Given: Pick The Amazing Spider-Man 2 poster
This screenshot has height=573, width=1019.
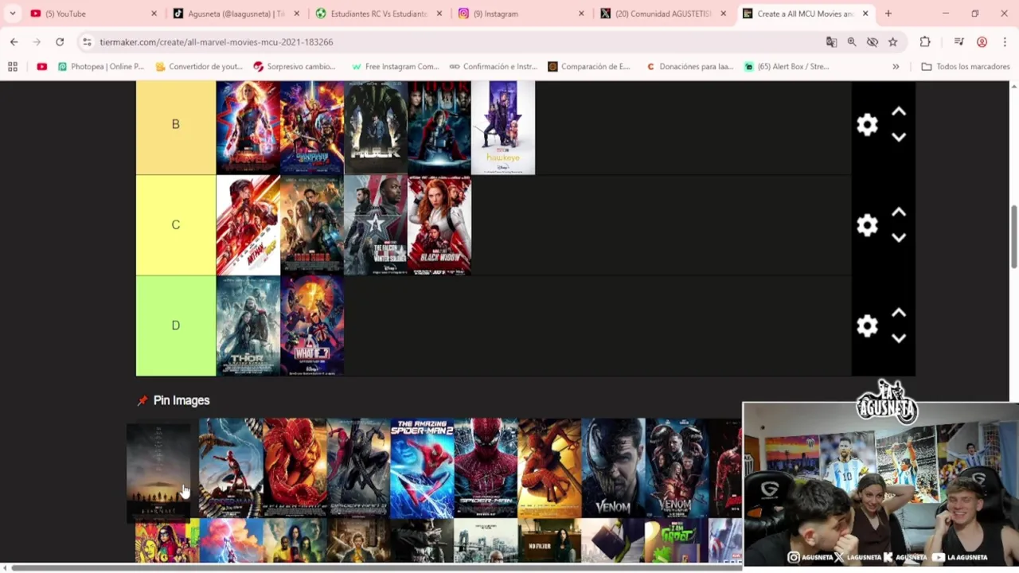Looking at the screenshot, I should (x=422, y=468).
